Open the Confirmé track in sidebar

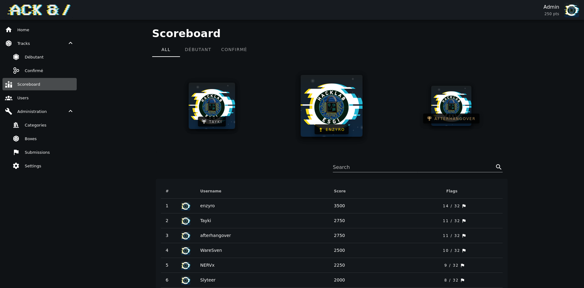[x=34, y=71]
